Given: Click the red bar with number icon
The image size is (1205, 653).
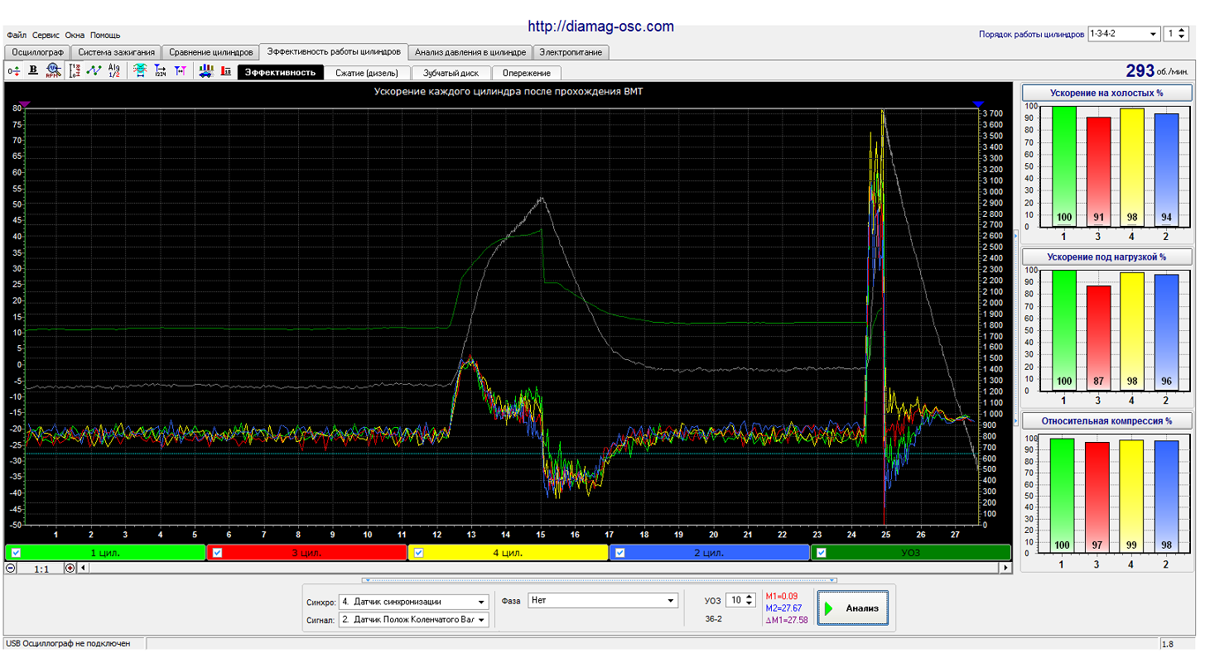Looking at the screenshot, I should click(226, 70).
